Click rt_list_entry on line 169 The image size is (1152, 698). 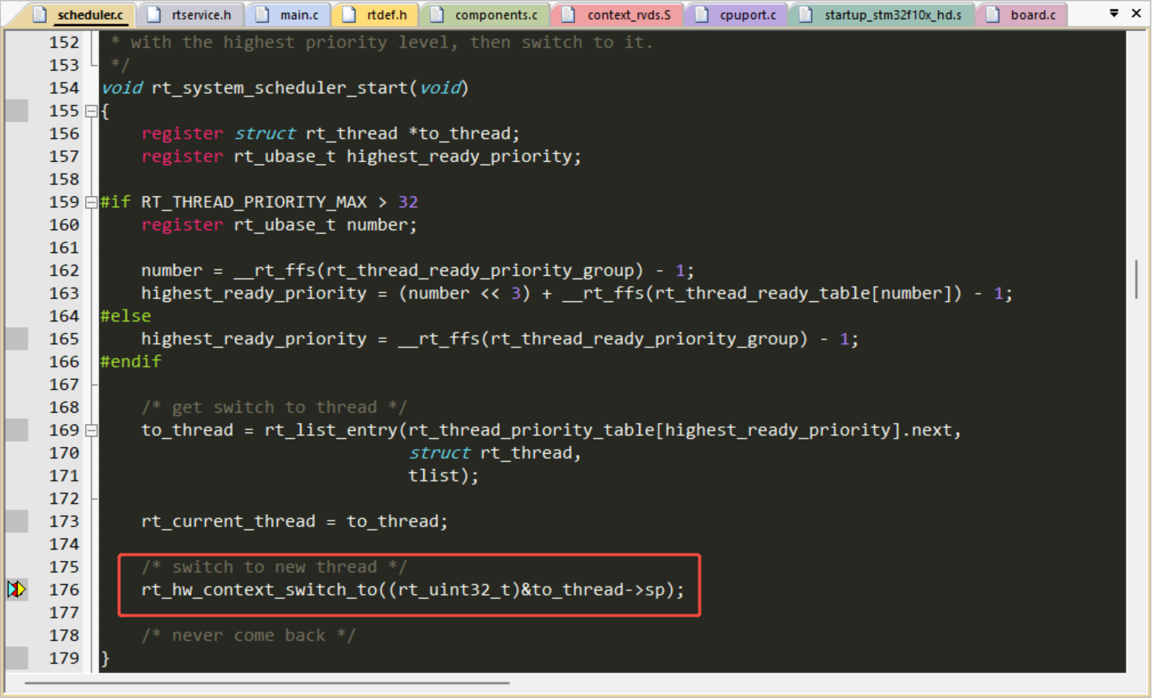331,430
